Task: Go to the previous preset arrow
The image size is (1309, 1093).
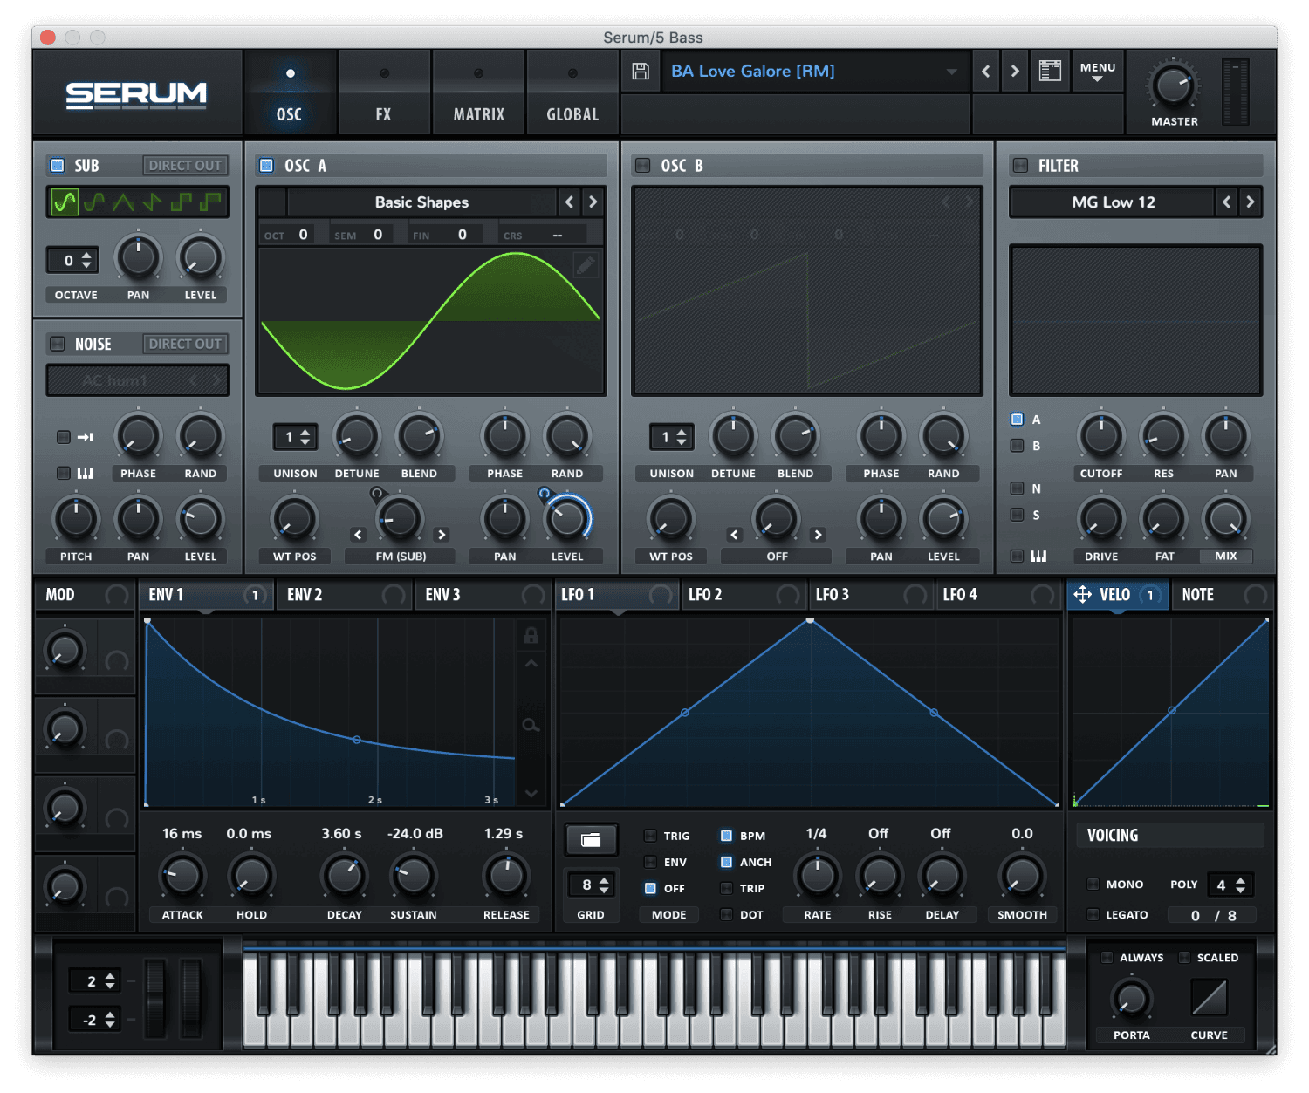Action: (986, 72)
